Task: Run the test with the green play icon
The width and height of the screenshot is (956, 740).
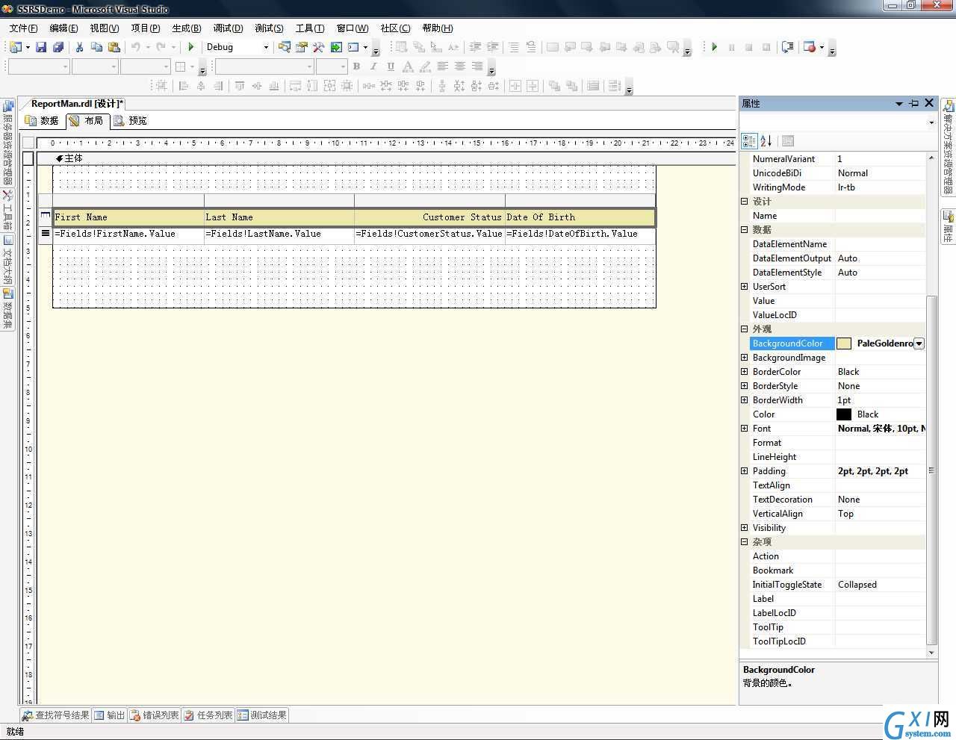Action: (714, 47)
